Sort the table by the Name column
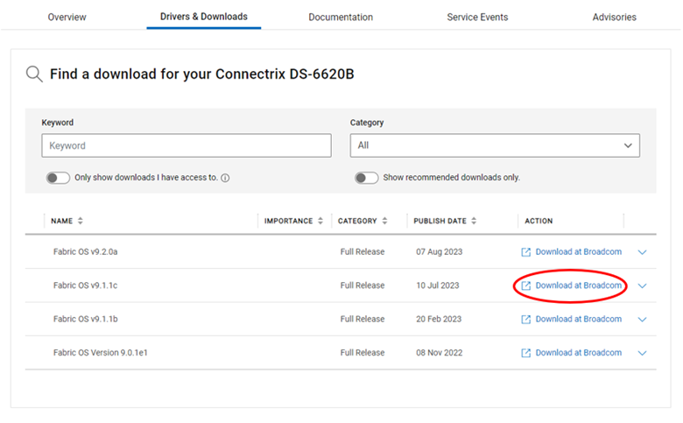683x423 pixels. point(81,221)
